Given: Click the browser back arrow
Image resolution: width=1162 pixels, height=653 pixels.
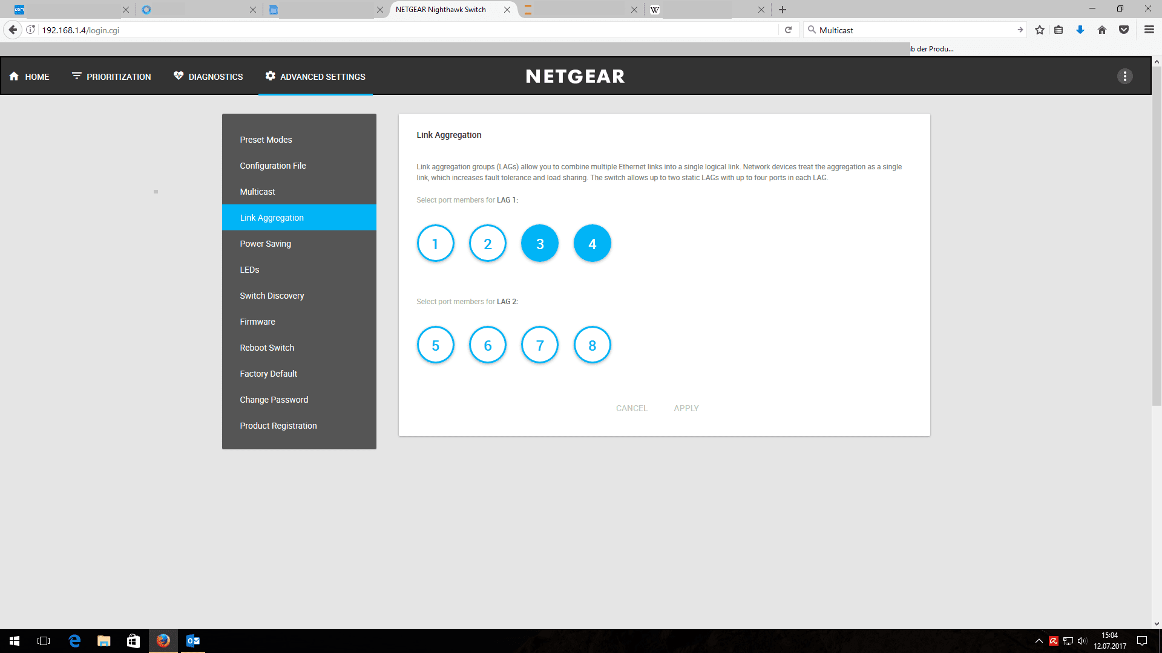Looking at the screenshot, I should (x=13, y=30).
